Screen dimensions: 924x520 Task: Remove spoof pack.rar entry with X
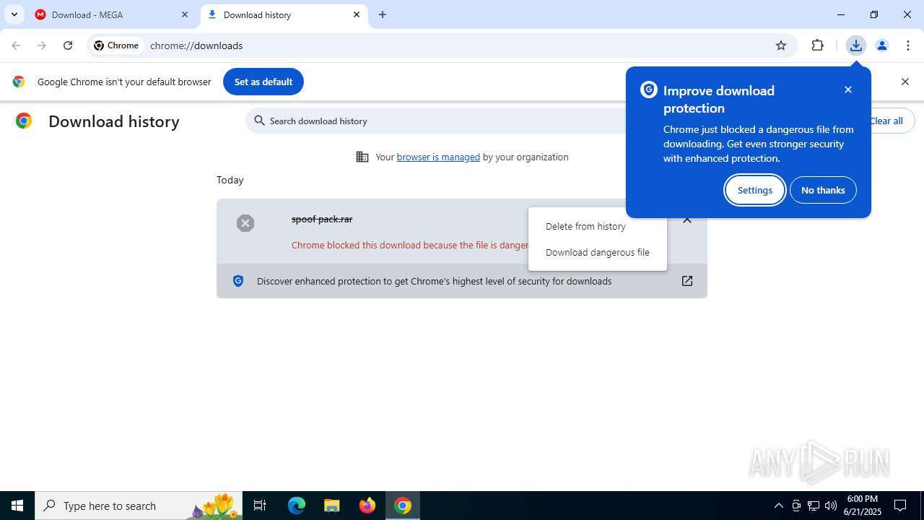tap(687, 220)
